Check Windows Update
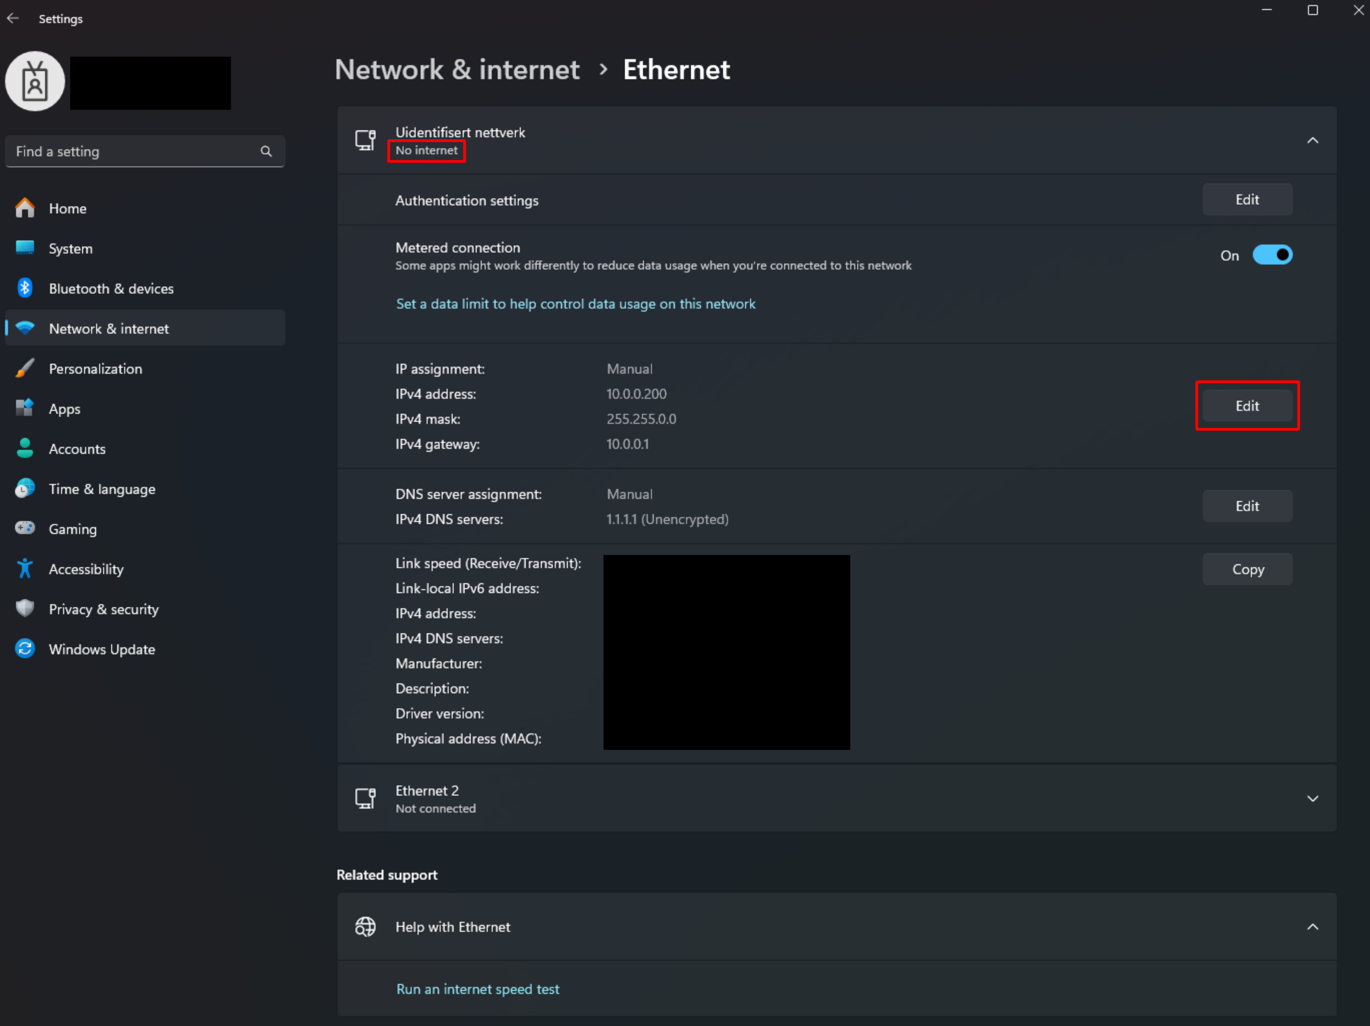The height and width of the screenshot is (1026, 1370). 102,649
